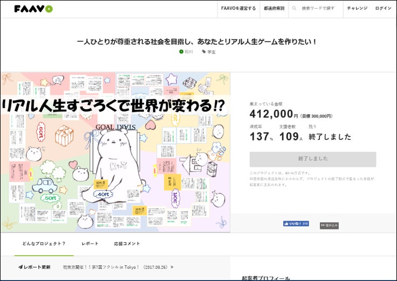Focus the 検索ワードで探す search field
This screenshot has width=397, height=281.
coord(319,9)
